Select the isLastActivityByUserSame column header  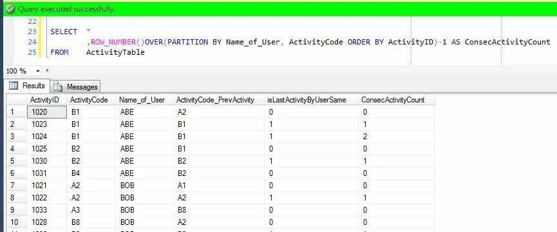click(x=312, y=100)
